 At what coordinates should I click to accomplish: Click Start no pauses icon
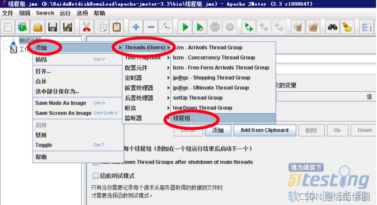tap(200, 27)
